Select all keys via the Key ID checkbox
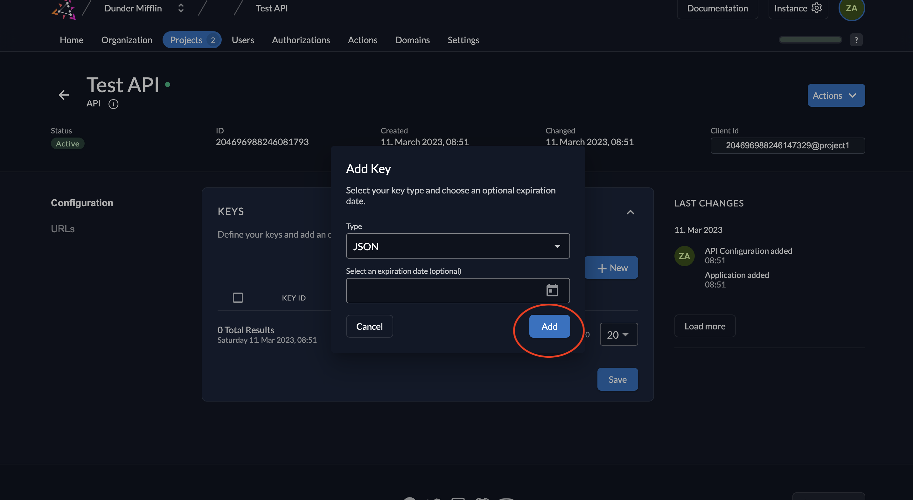 (238, 298)
